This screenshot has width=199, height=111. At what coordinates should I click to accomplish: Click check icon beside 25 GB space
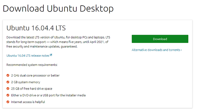coord(8,88)
